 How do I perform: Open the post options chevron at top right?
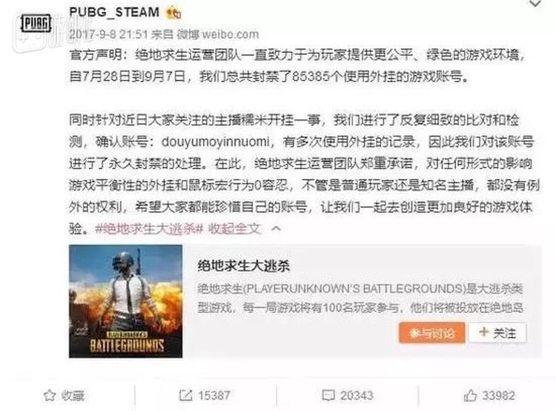click(535, 4)
